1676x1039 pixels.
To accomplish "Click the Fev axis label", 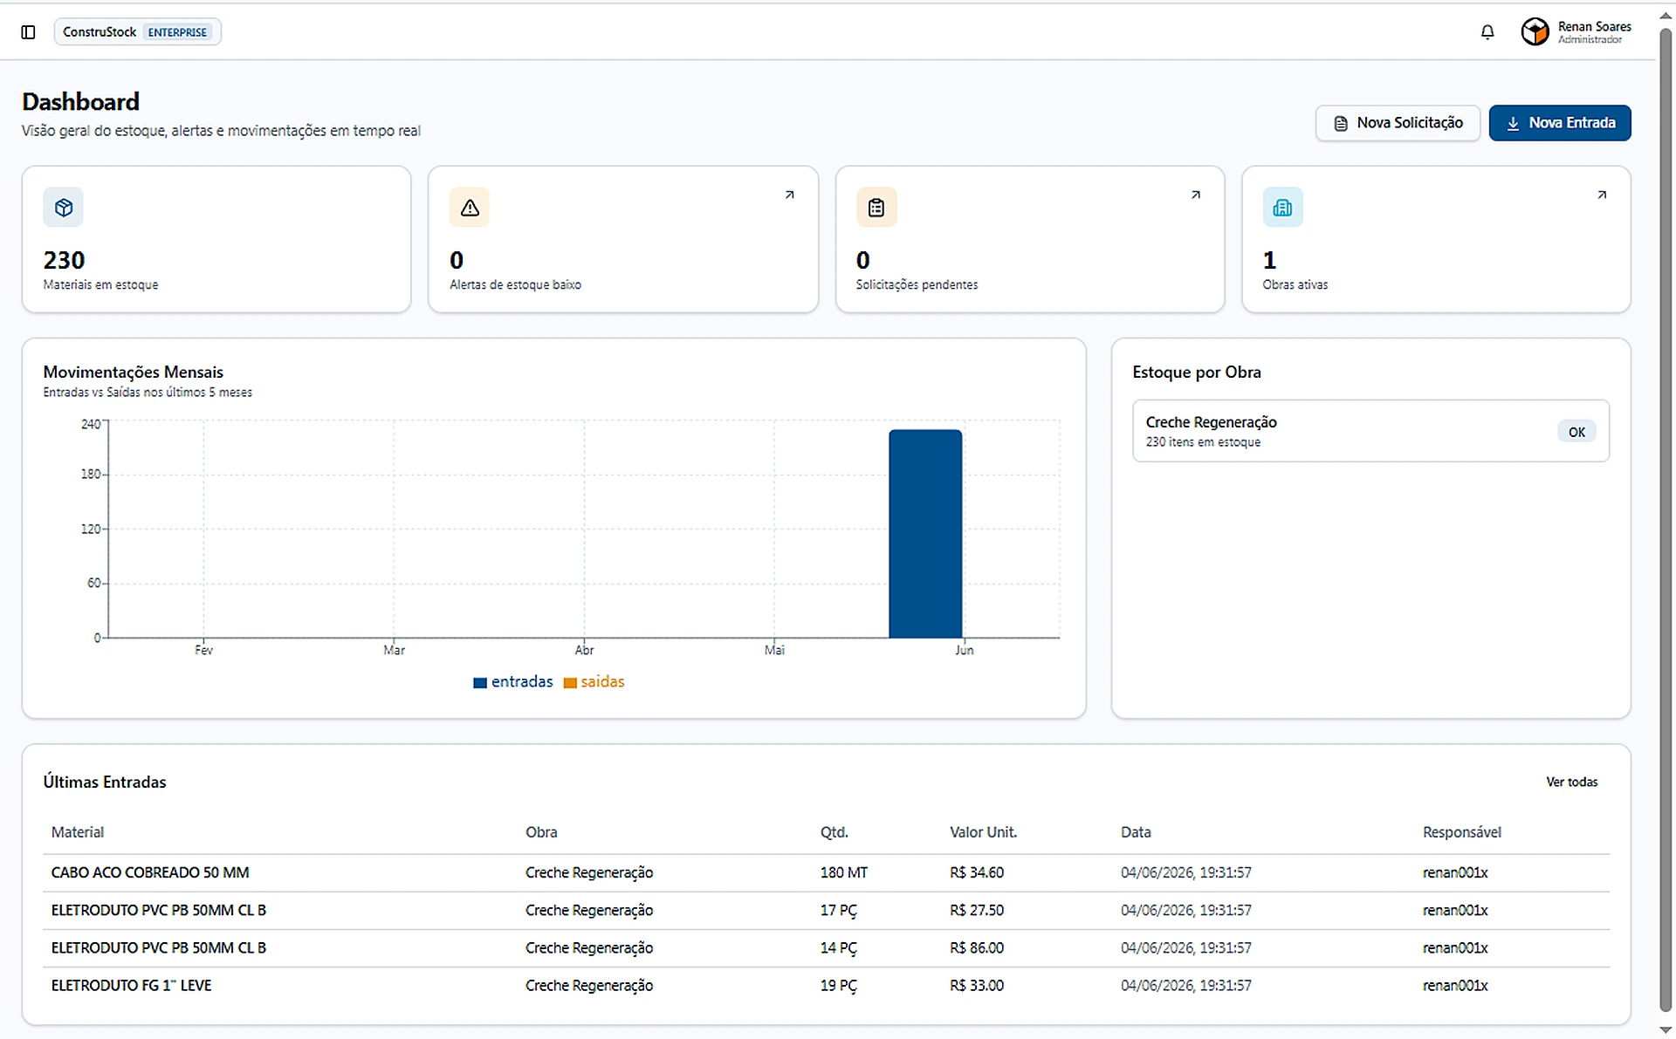I will tap(203, 651).
